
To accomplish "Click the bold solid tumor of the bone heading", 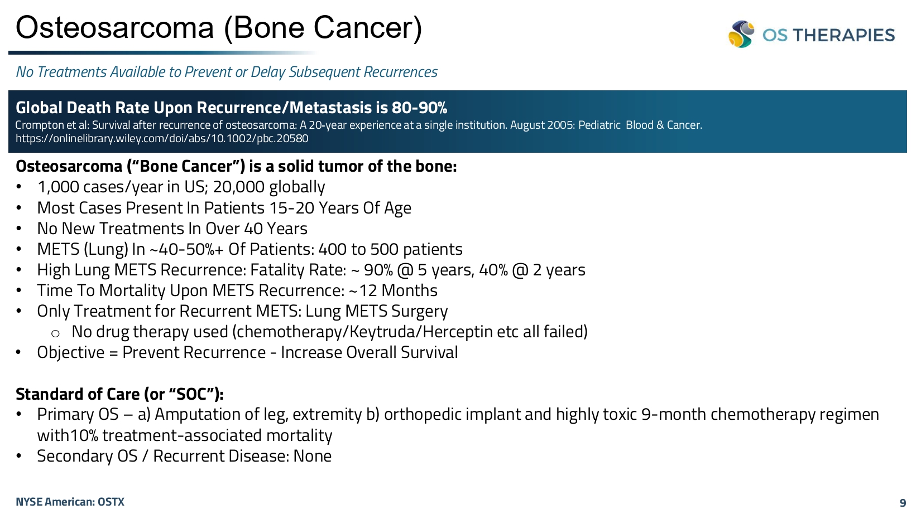I will click(x=236, y=166).
